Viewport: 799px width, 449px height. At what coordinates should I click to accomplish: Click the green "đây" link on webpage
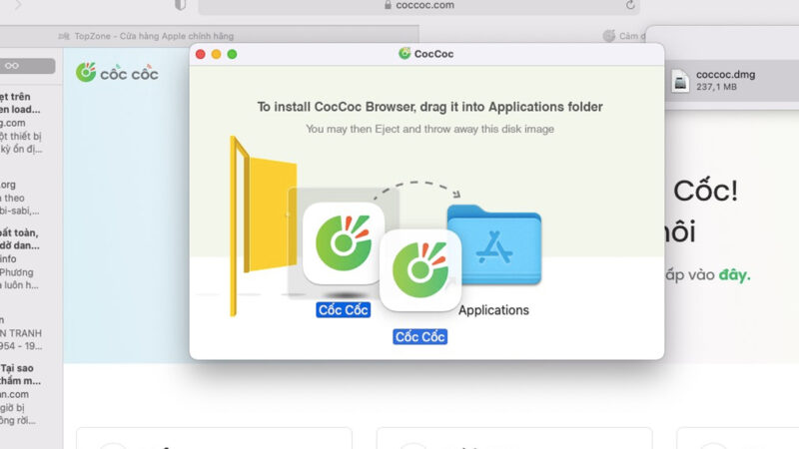[736, 274]
